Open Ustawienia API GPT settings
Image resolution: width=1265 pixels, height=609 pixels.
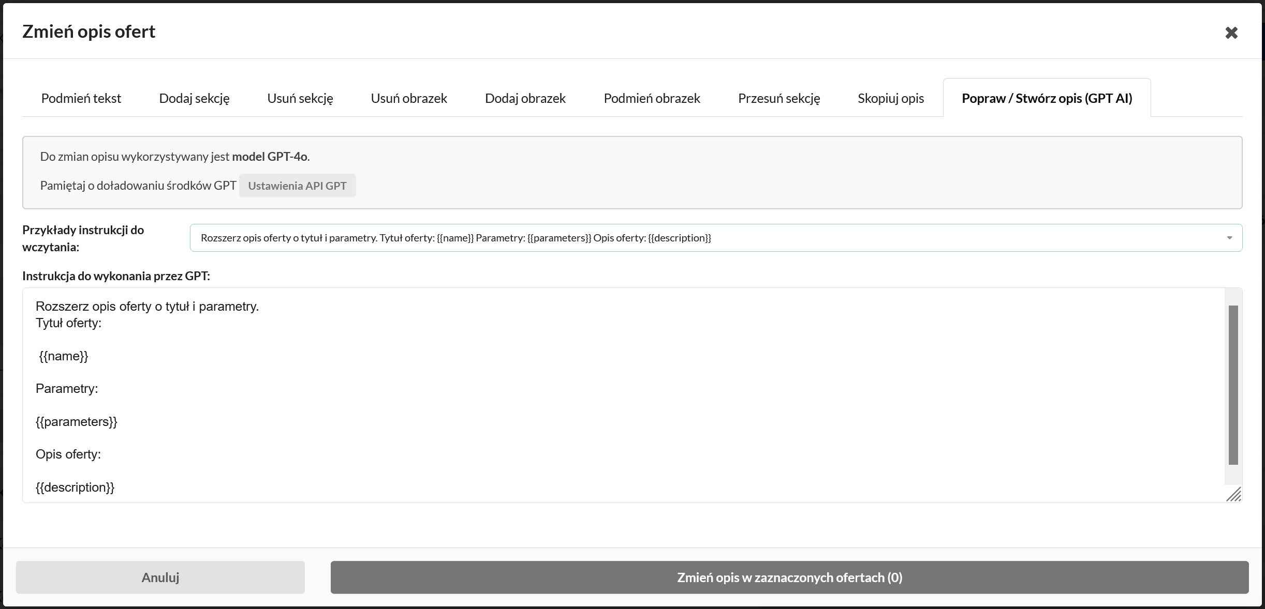click(x=298, y=185)
